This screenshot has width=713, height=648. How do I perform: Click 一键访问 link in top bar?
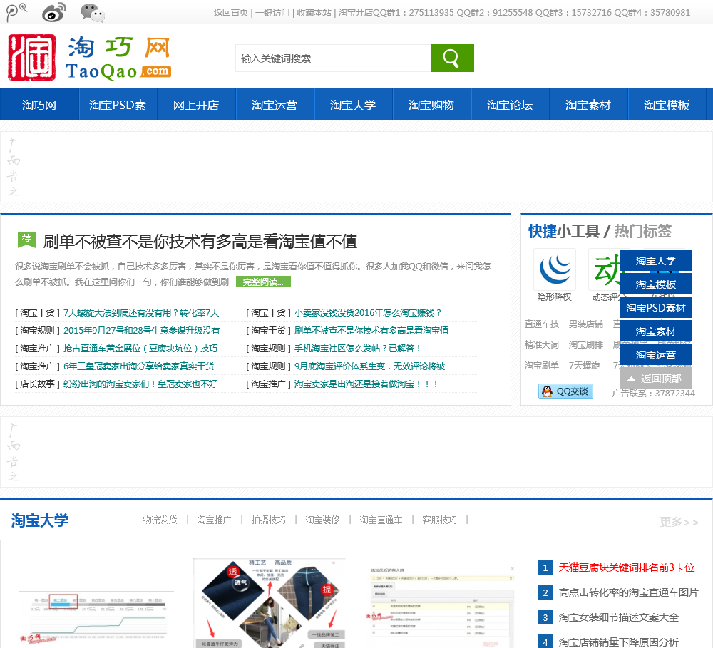[x=272, y=13]
